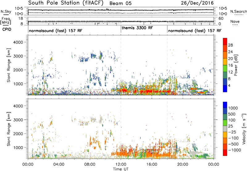247x171 pixels.
Task: Click the 'N.Search' legend label
Action: click(x=238, y=11)
